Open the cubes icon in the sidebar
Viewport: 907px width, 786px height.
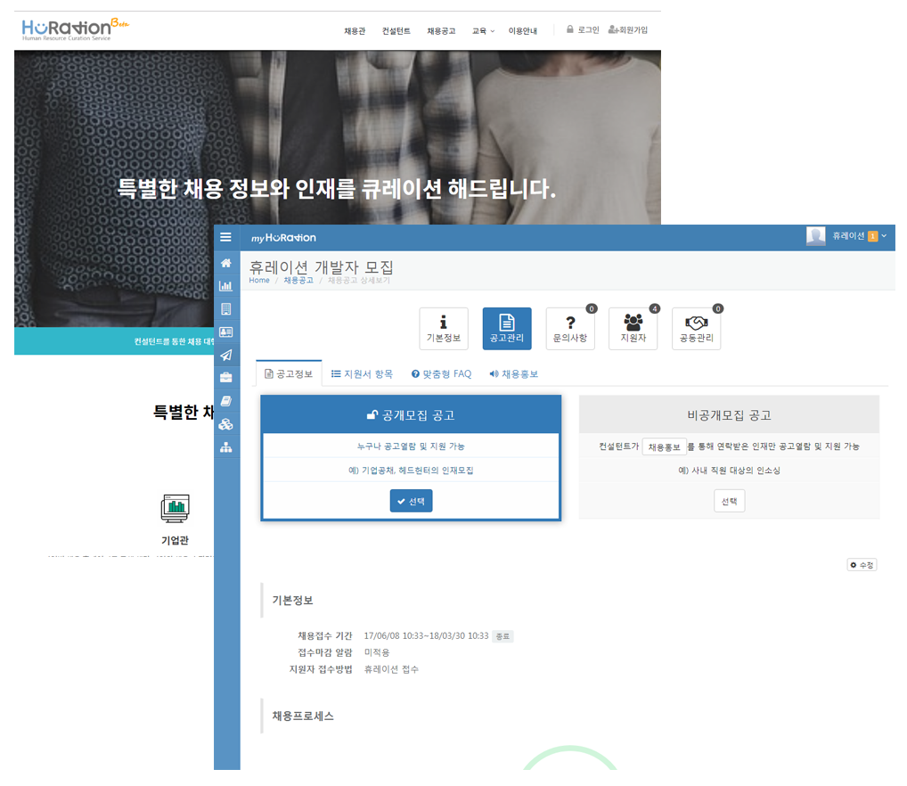226,424
